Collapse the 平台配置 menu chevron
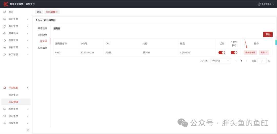 [27, 88]
